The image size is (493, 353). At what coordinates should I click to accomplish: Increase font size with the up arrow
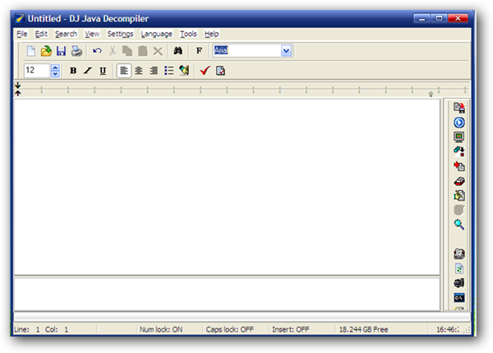tap(55, 67)
